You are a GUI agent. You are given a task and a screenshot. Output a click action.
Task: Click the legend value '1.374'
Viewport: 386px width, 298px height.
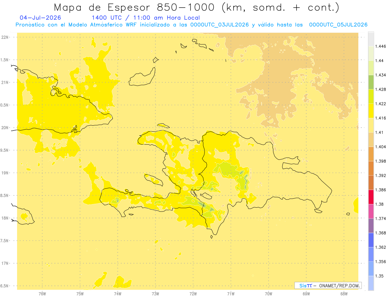click(x=381, y=219)
